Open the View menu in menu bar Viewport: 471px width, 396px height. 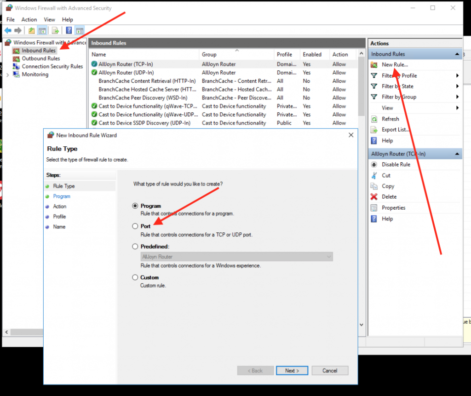(x=49, y=20)
